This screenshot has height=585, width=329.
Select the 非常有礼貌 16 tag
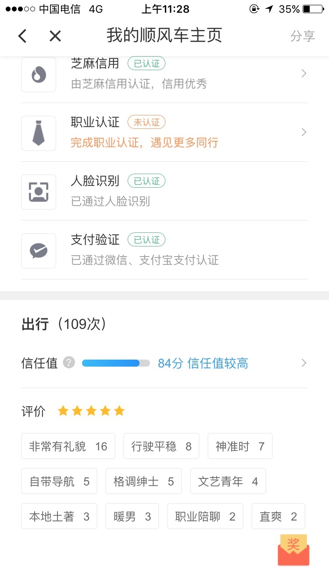pos(68,446)
